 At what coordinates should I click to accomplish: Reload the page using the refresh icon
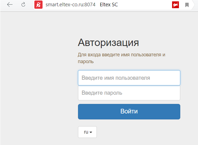pyautogui.click(x=23, y=5)
